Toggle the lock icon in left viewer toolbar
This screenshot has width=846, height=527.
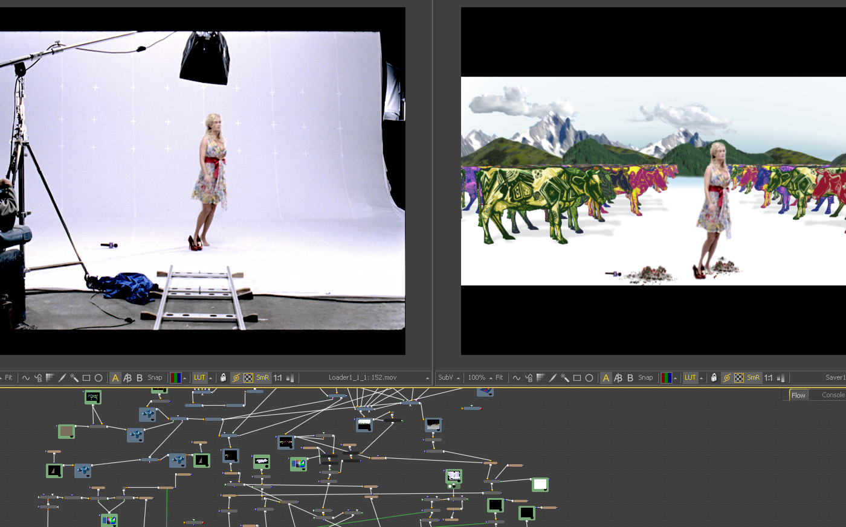[x=224, y=378]
